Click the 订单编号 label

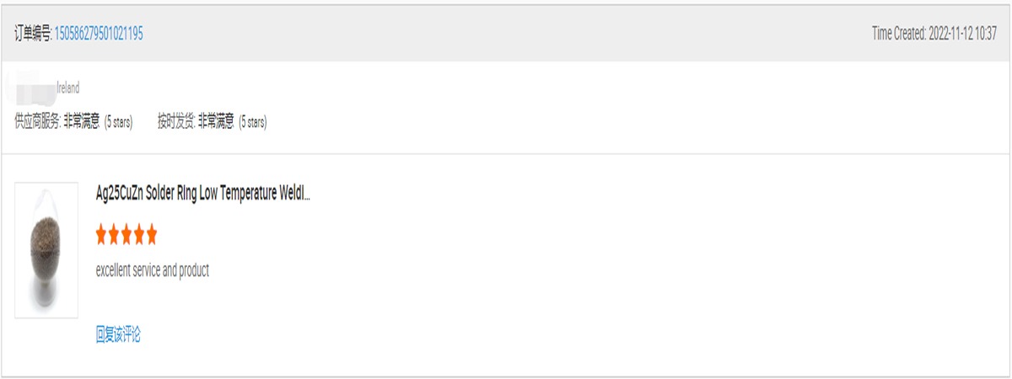point(33,34)
